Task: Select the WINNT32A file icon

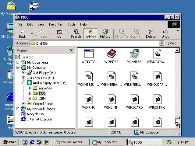Action: click(157, 54)
